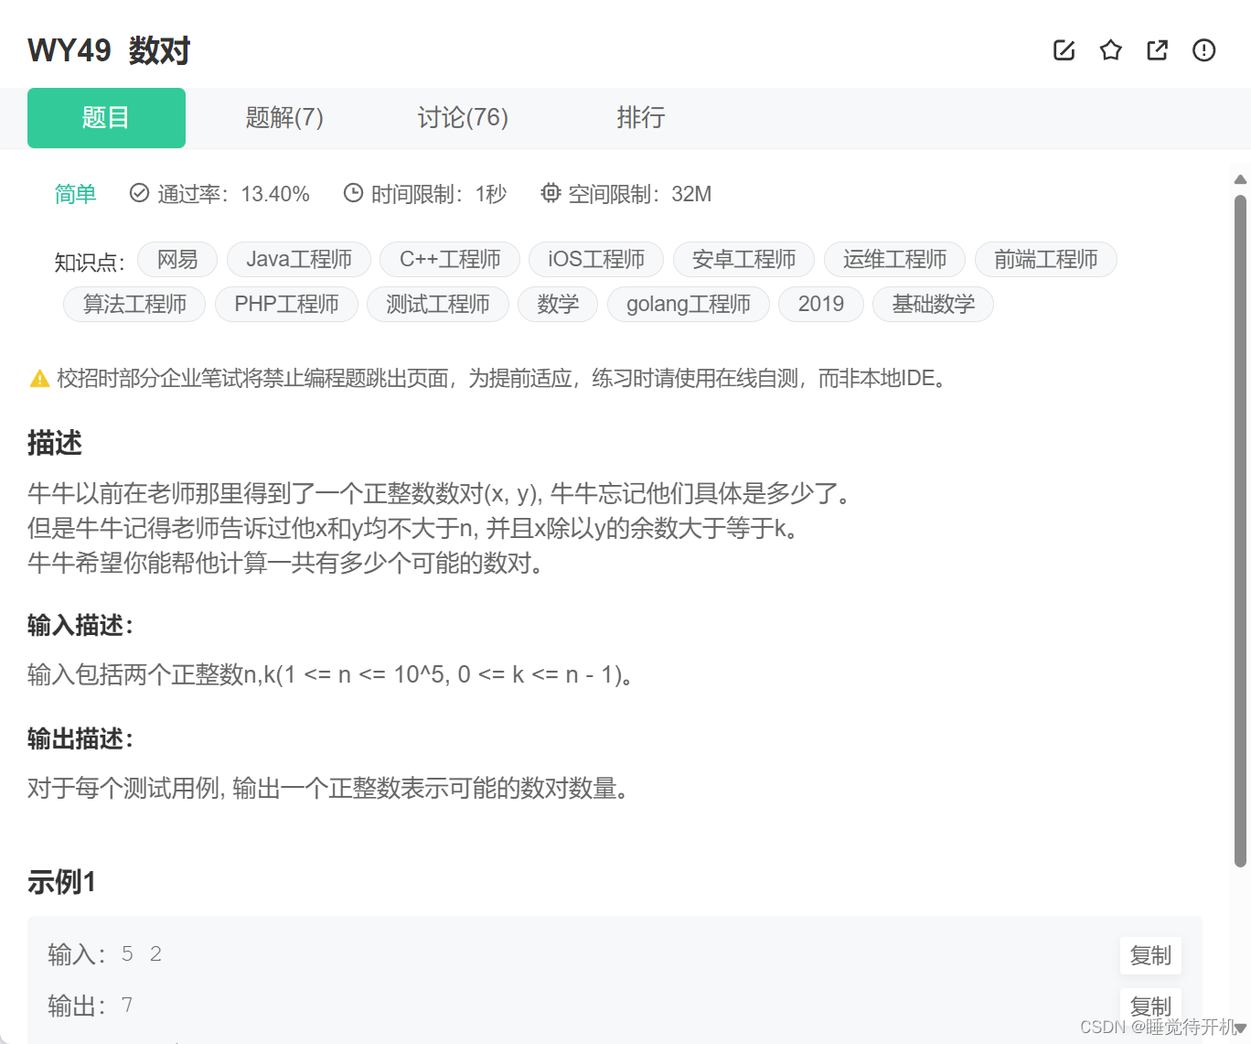Click the scrollbar up arrow
1251x1044 pixels.
click(x=1240, y=179)
